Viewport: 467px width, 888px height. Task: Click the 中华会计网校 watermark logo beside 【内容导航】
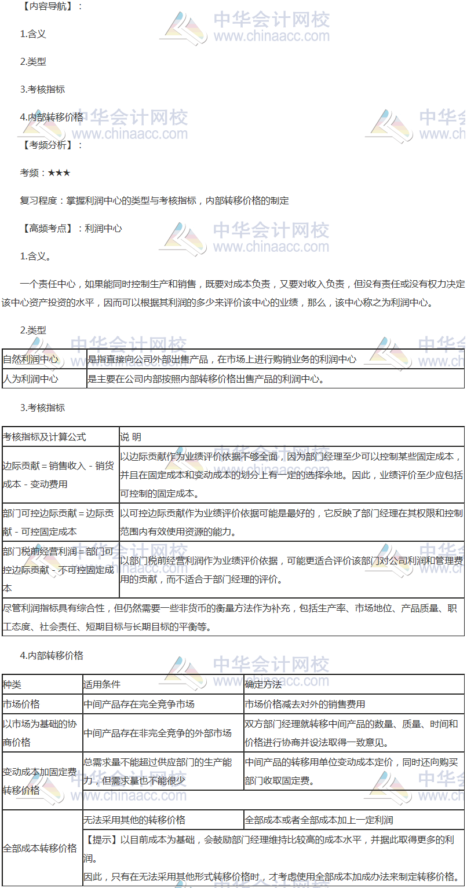pos(243,27)
